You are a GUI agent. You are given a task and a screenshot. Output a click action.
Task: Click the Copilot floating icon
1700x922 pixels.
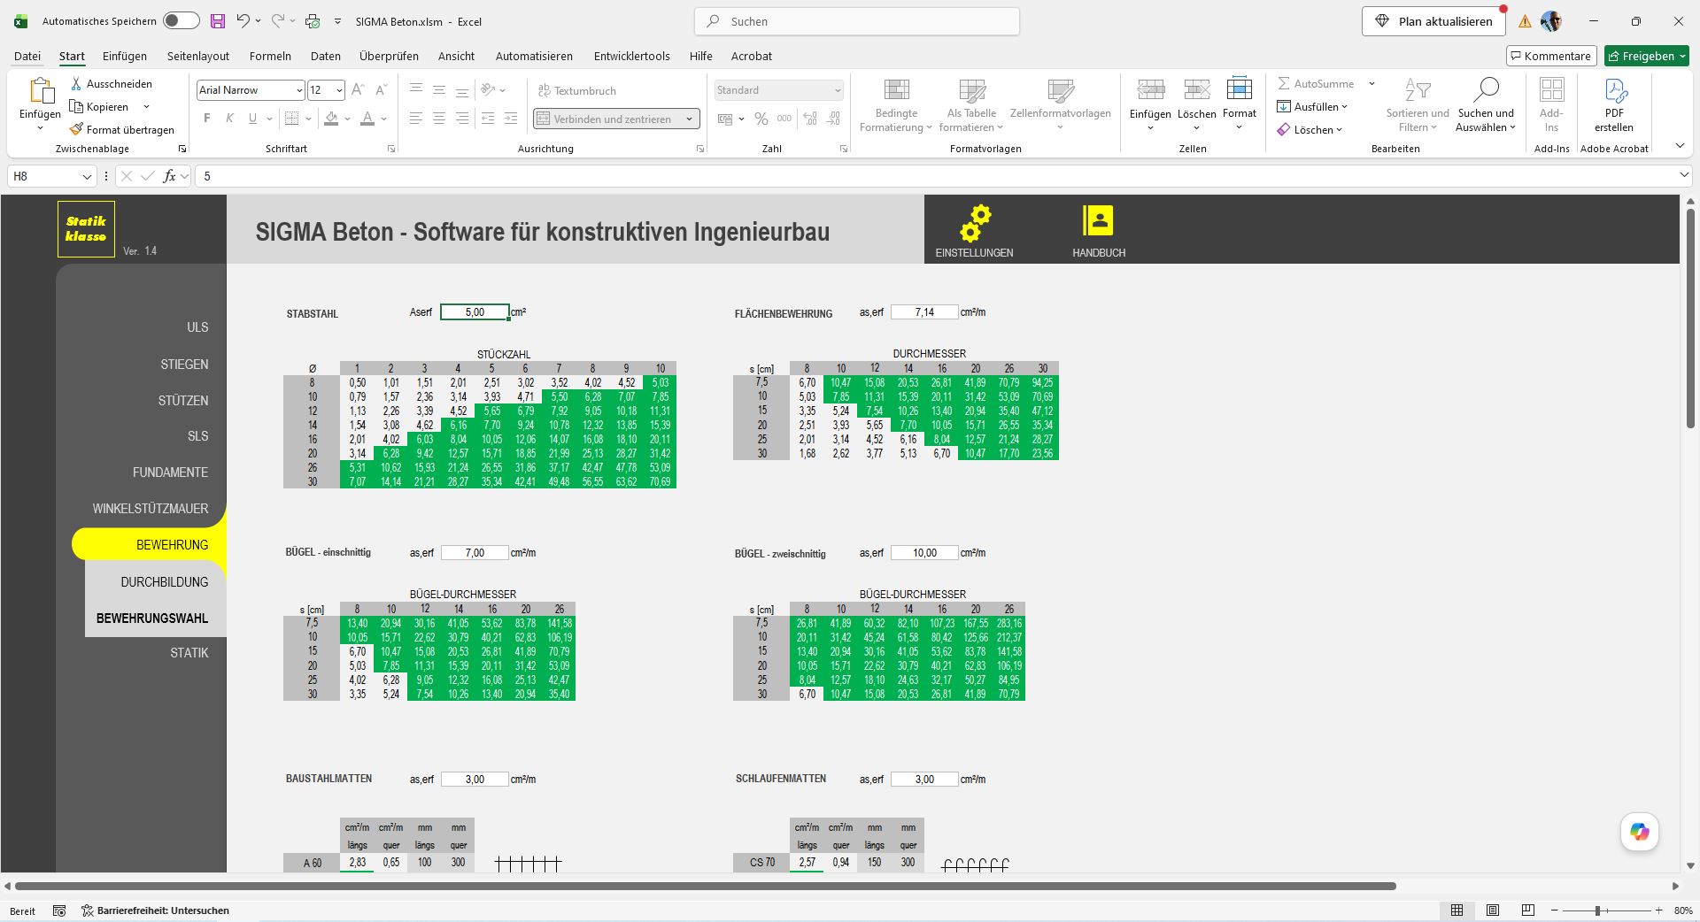pyautogui.click(x=1640, y=832)
